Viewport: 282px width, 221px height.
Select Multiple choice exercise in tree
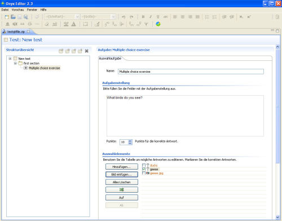[x=44, y=68]
